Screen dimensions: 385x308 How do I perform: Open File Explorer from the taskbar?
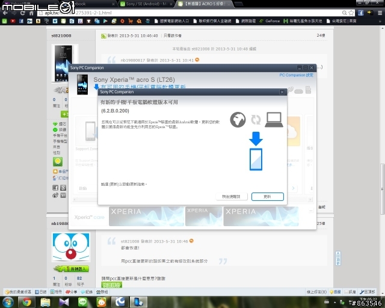click(45, 302)
